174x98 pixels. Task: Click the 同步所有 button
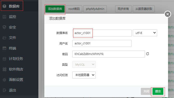[x=123, y=9]
